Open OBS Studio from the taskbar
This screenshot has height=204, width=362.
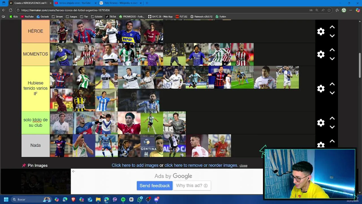pos(148,199)
